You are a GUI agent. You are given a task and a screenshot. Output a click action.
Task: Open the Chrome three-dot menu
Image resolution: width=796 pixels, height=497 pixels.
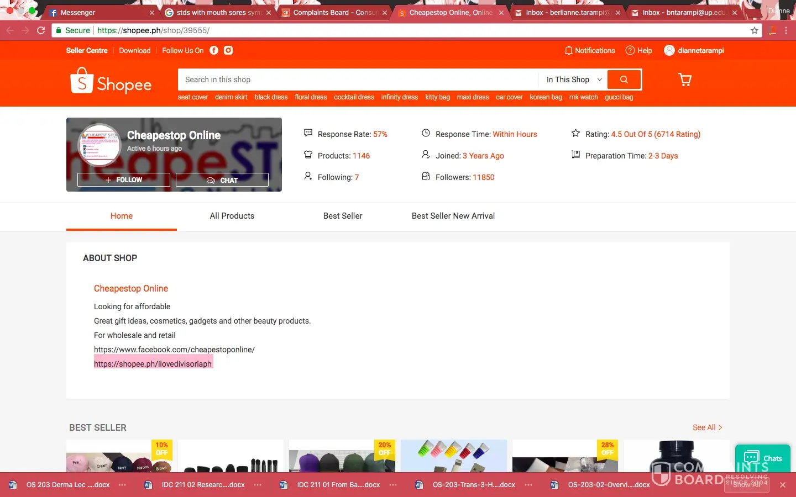click(x=786, y=30)
